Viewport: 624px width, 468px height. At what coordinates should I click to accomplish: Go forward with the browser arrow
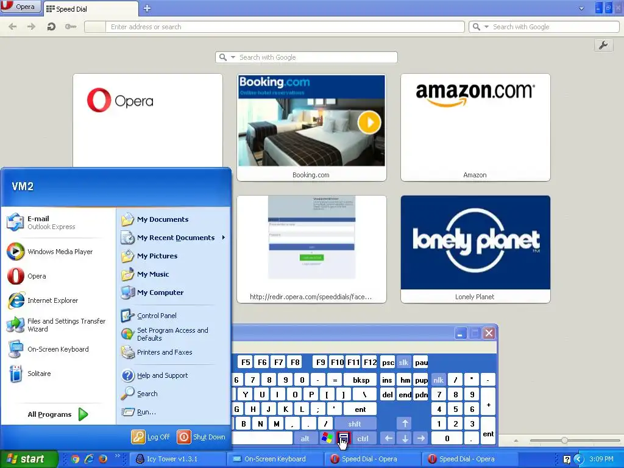[x=31, y=27]
